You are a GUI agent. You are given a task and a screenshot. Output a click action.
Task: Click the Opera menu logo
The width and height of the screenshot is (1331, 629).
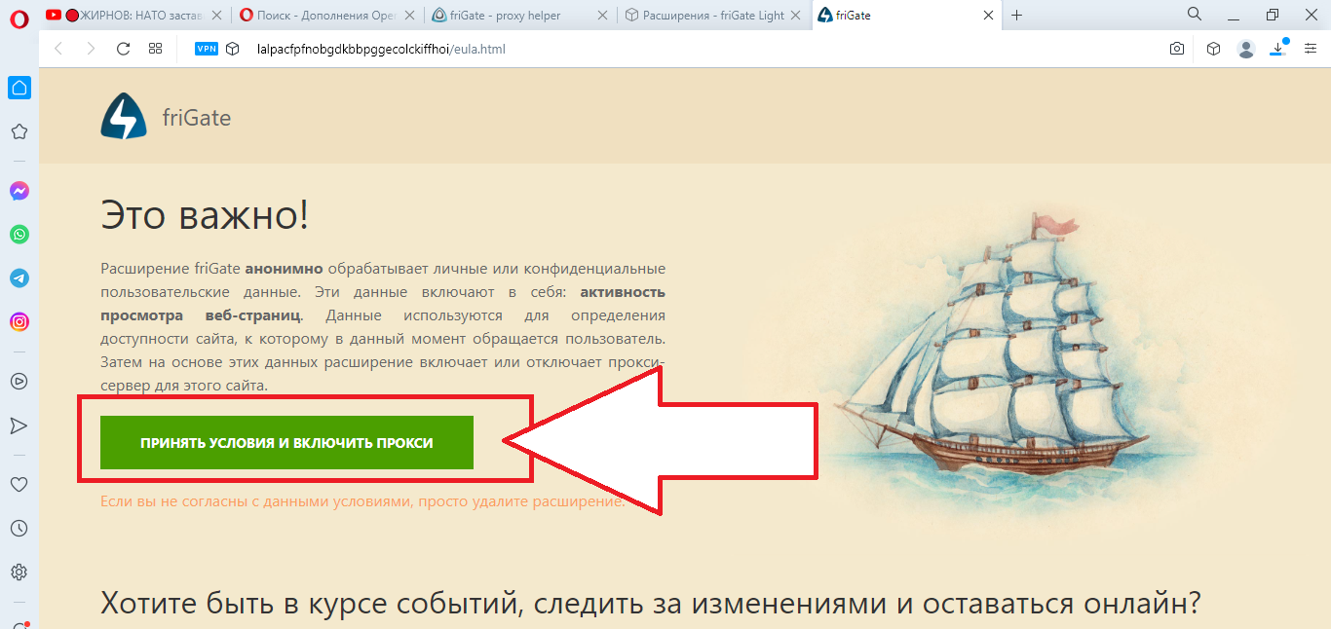19,17
